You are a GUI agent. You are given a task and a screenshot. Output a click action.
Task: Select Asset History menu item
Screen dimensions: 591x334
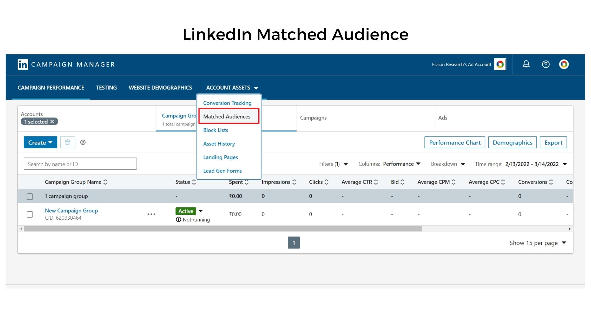pos(219,143)
